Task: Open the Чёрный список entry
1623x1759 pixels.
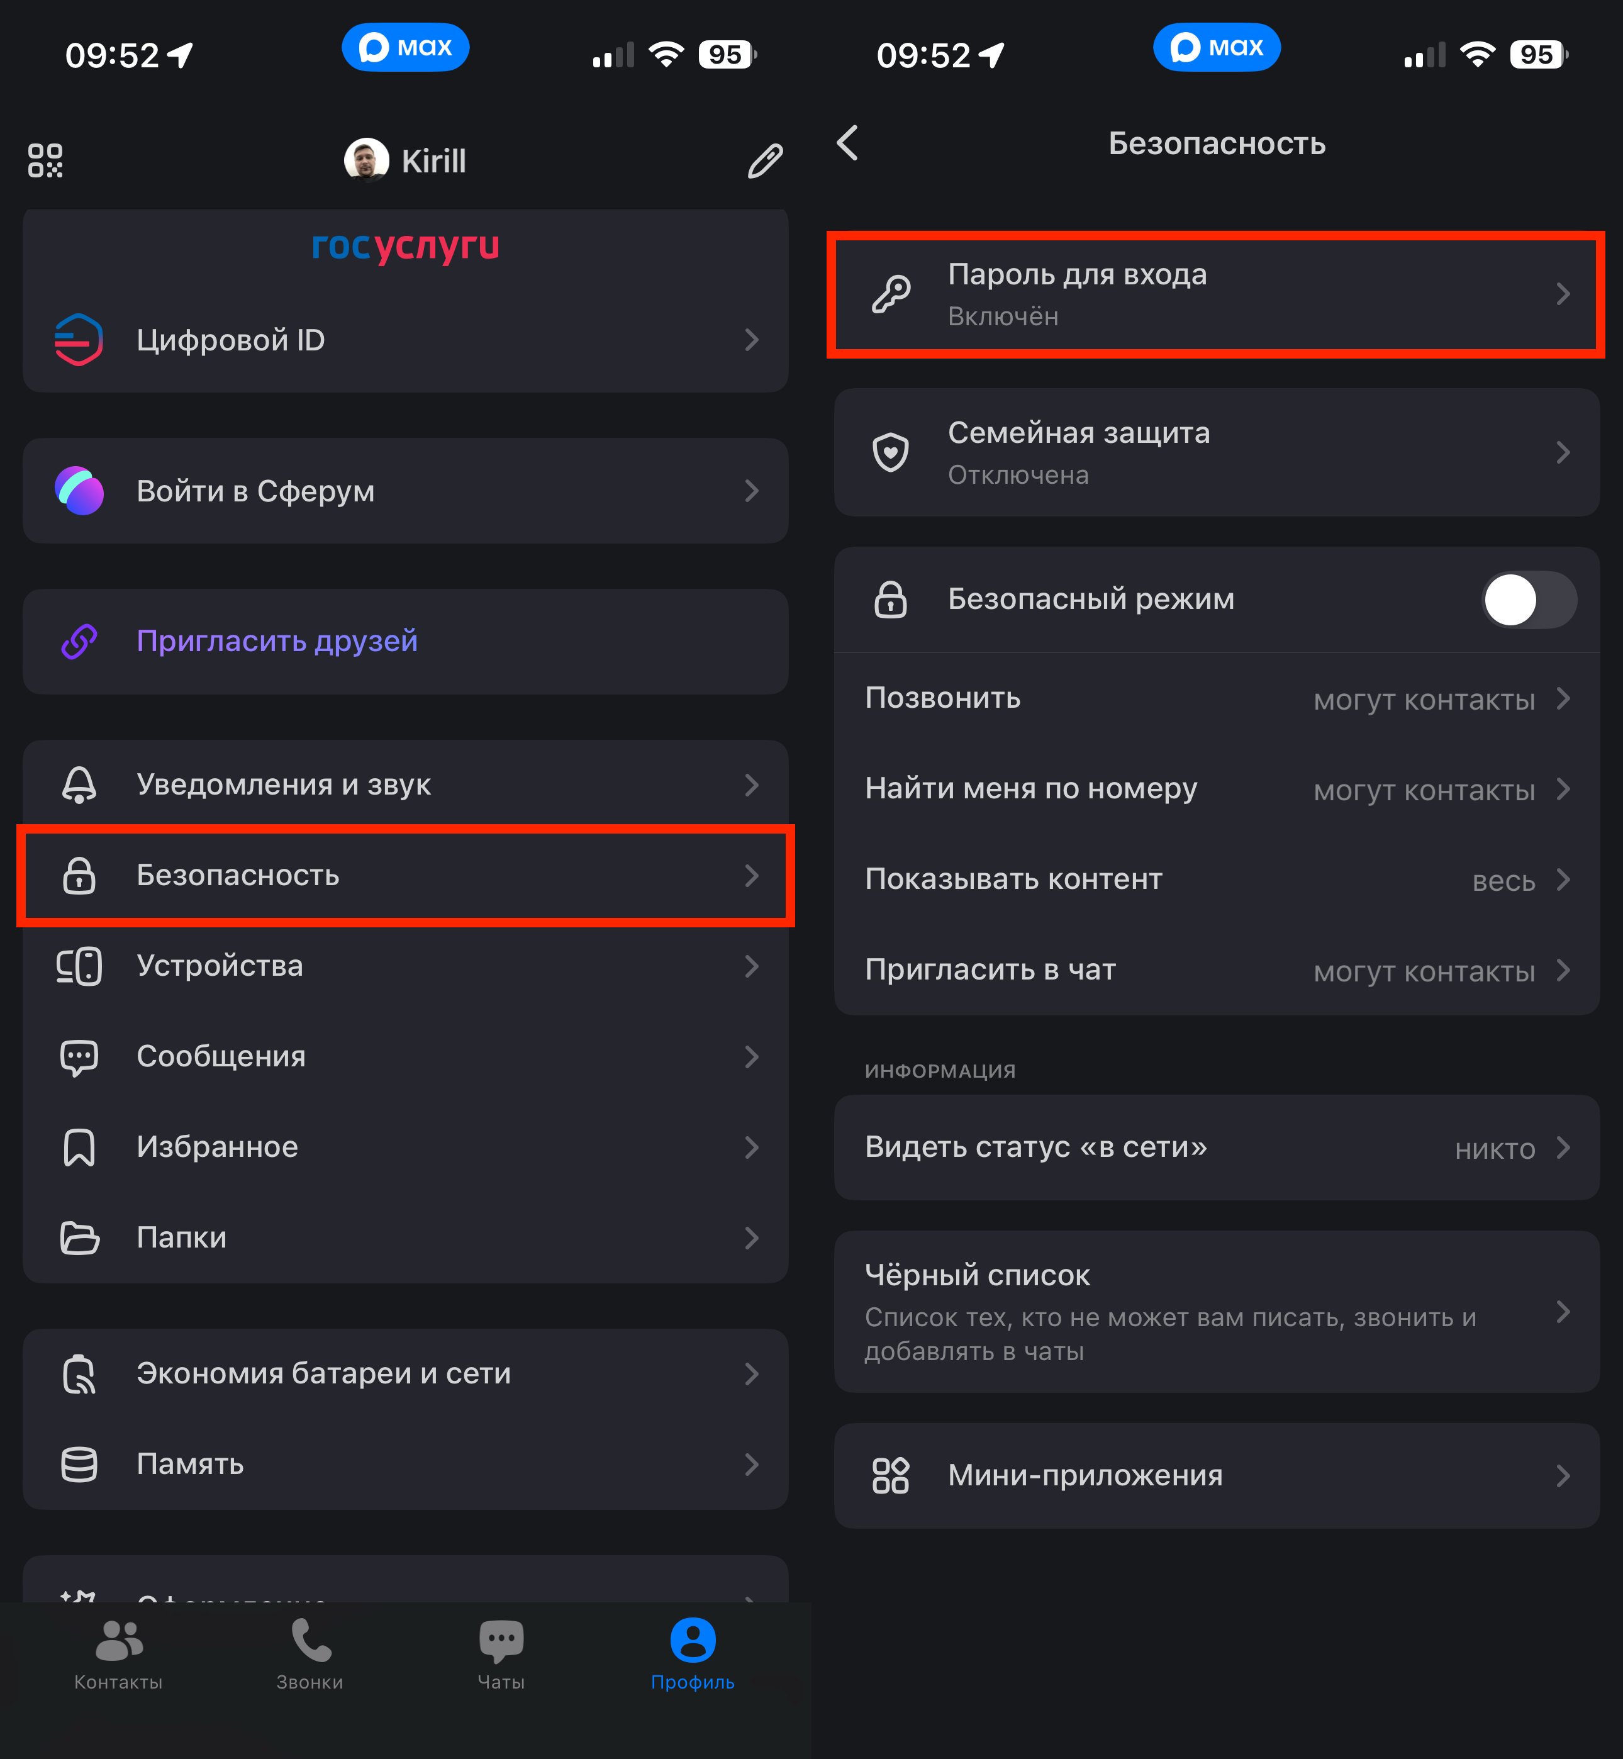Action: click(1217, 1311)
